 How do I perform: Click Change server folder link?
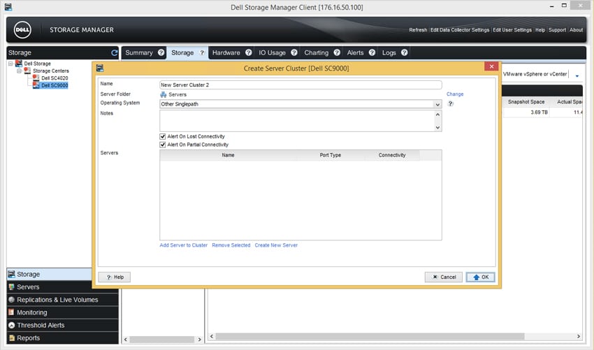pos(455,94)
